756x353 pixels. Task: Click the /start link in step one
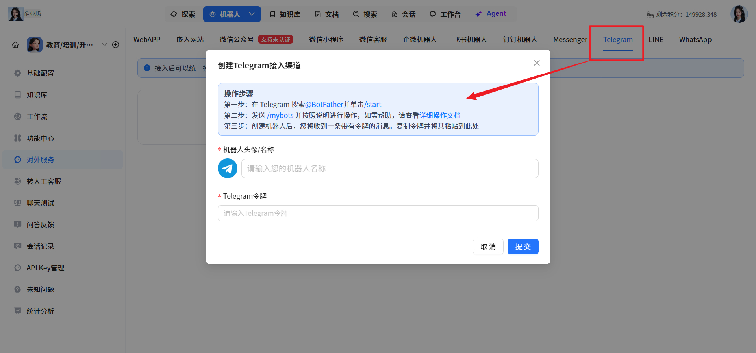(x=373, y=104)
